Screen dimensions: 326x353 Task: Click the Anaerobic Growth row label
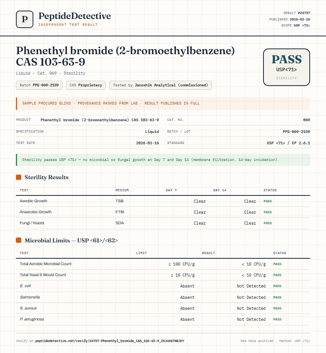click(x=36, y=212)
